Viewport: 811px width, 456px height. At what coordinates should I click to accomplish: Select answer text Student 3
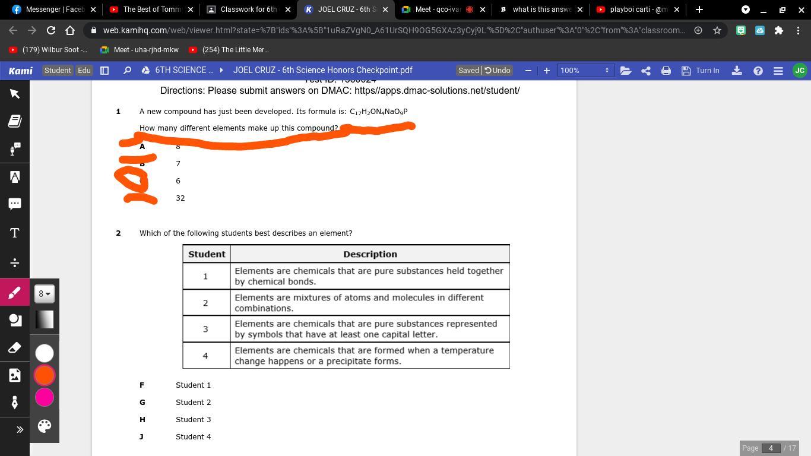tap(193, 419)
